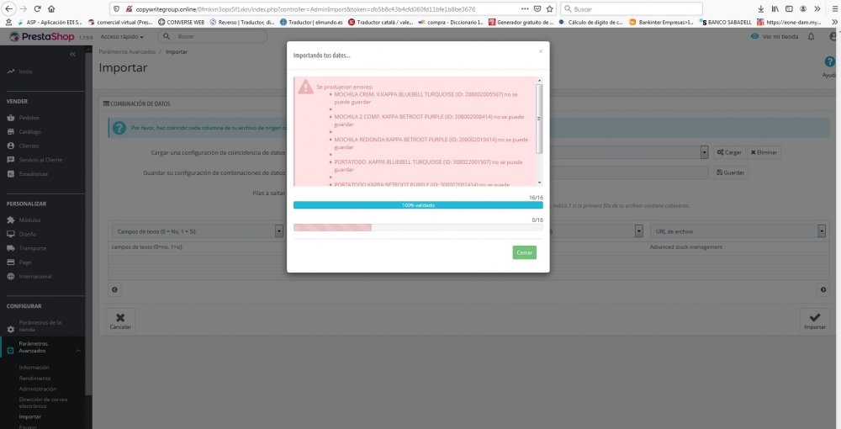Click the warning triangle icon in error box
Screen dimensions: 841x429
(x=306, y=87)
